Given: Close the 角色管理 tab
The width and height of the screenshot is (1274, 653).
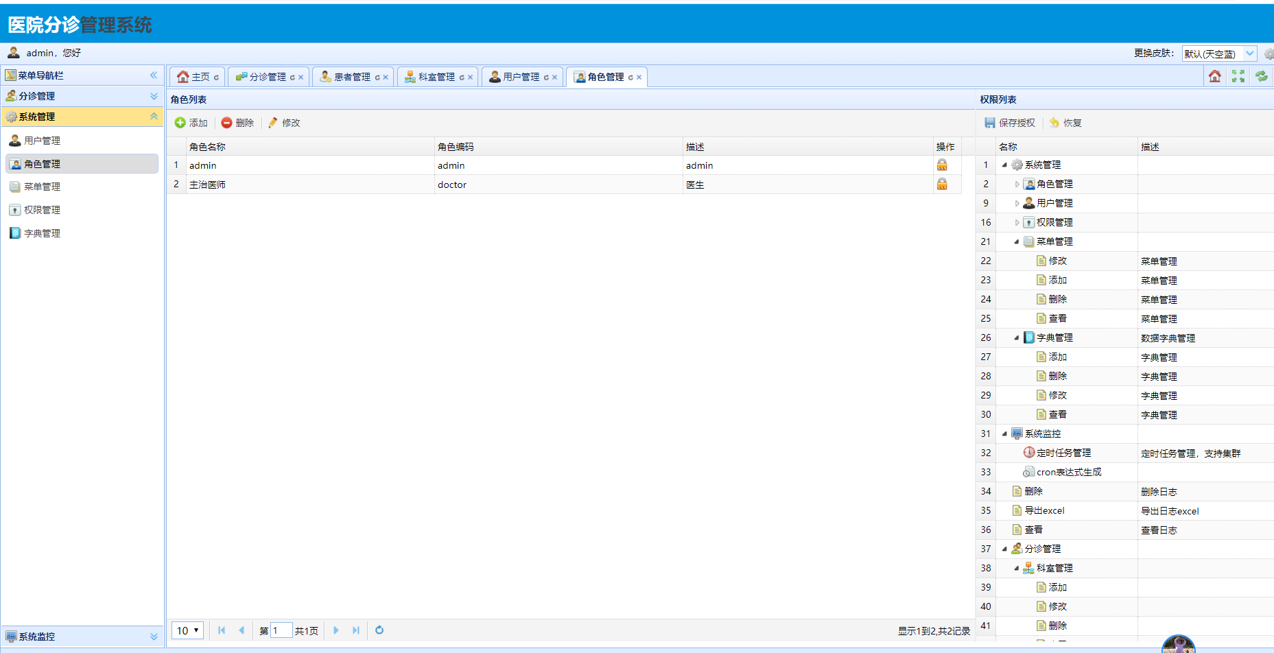Looking at the screenshot, I should 639,78.
